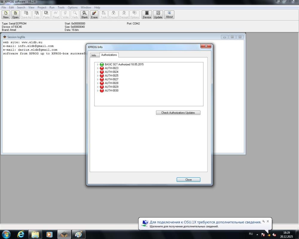Click the RU language indicator
Viewport: 299px width, 239px height.
[251, 234]
